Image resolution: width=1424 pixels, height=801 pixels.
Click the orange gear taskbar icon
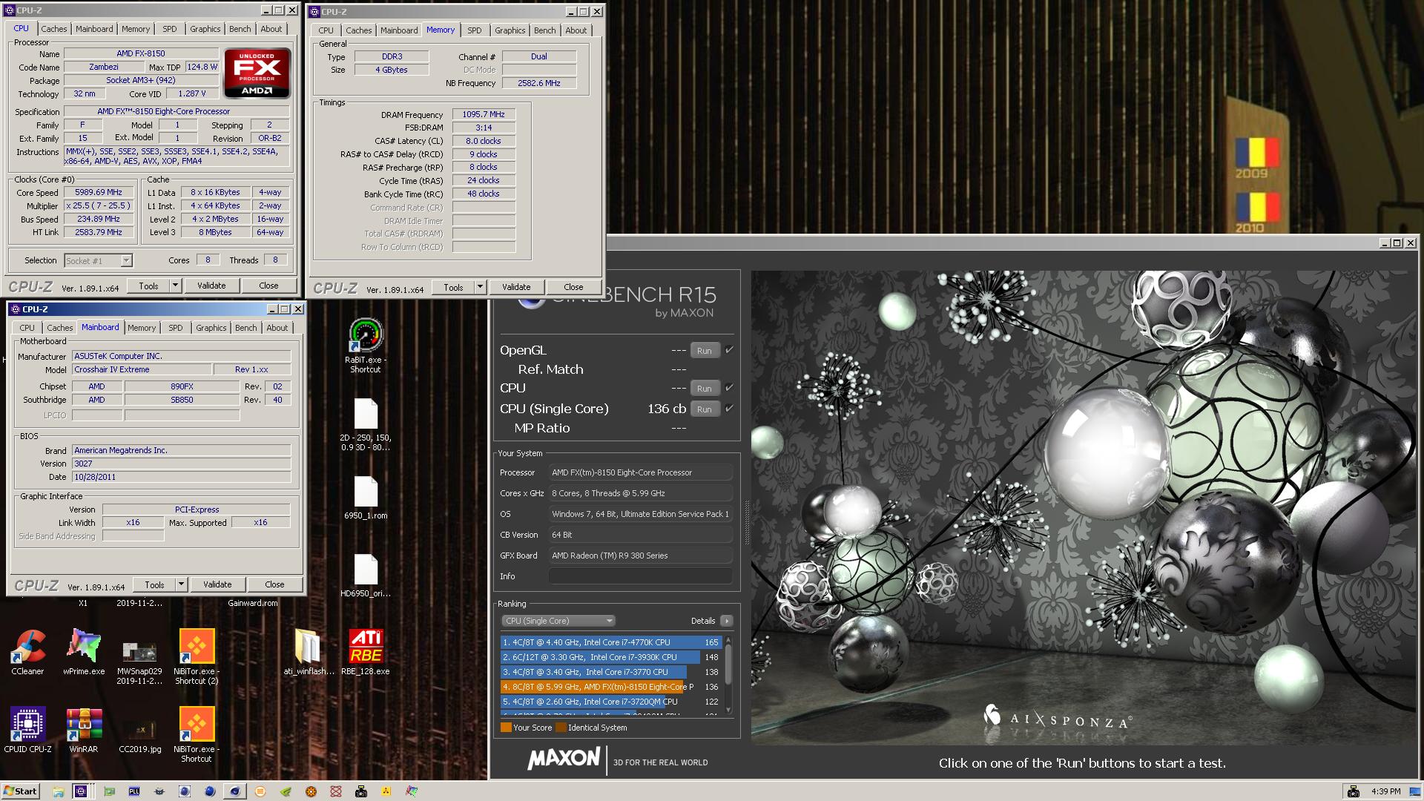click(x=311, y=791)
